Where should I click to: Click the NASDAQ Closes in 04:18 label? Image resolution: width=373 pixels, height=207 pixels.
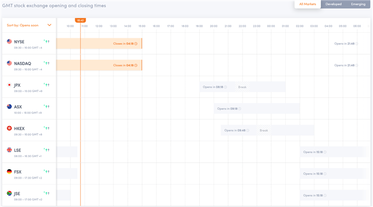tap(123, 65)
